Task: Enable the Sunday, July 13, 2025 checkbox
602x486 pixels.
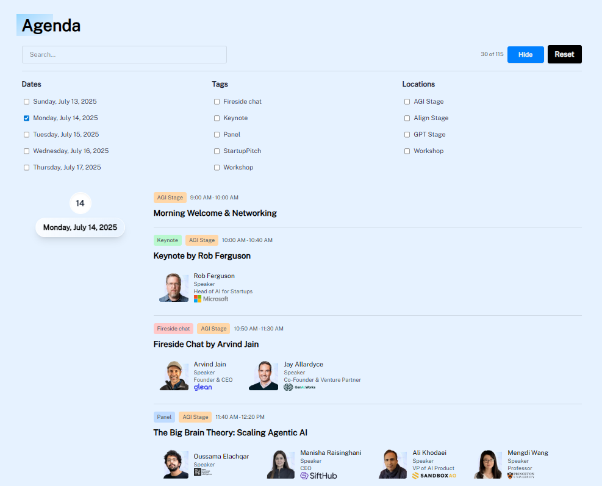Action: coord(26,102)
